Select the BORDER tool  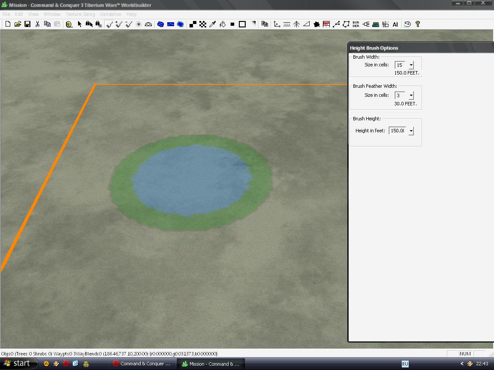click(x=355, y=24)
